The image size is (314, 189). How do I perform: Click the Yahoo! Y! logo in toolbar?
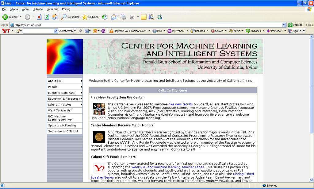tap(6, 31)
